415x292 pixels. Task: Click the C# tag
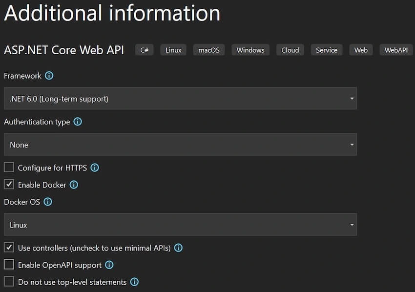click(144, 50)
